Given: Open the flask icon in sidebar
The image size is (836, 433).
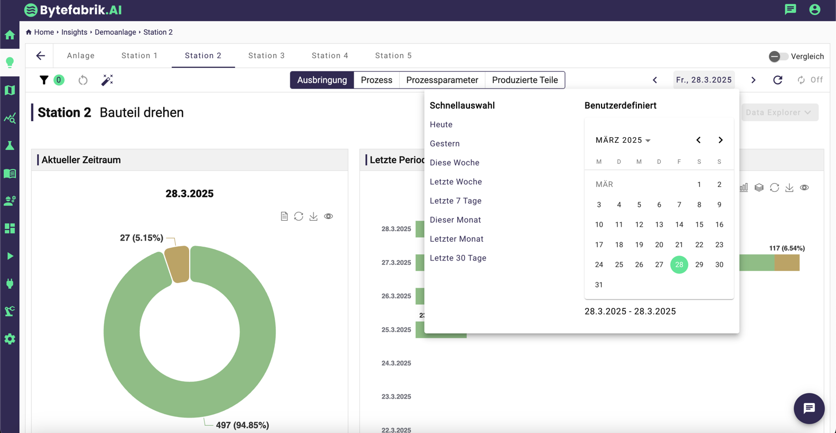Looking at the screenshot, I should 10,145.
